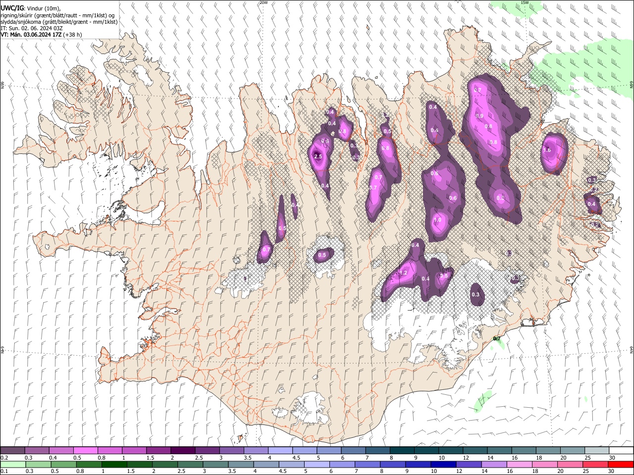The height and width of the screenshot is (475, 634).
Task: Click the darkest green 1–1.5 swatch, lower scale
Action: pos(114,464)
